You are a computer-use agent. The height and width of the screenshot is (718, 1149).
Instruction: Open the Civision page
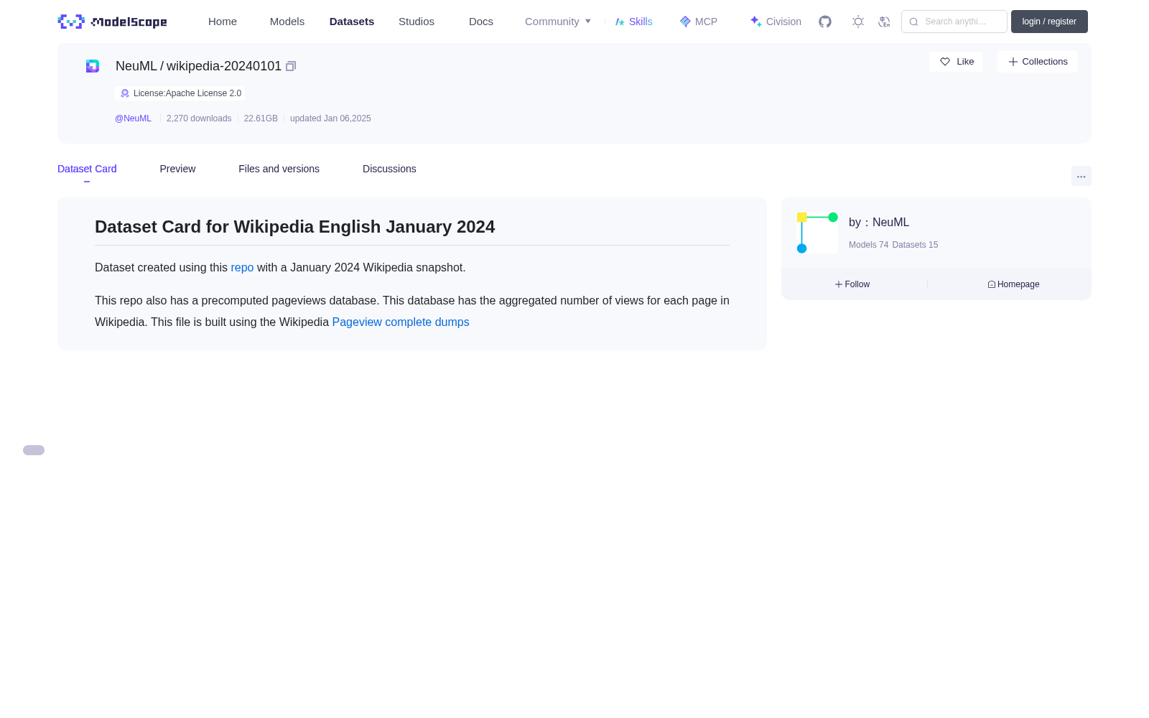[776, 22]
